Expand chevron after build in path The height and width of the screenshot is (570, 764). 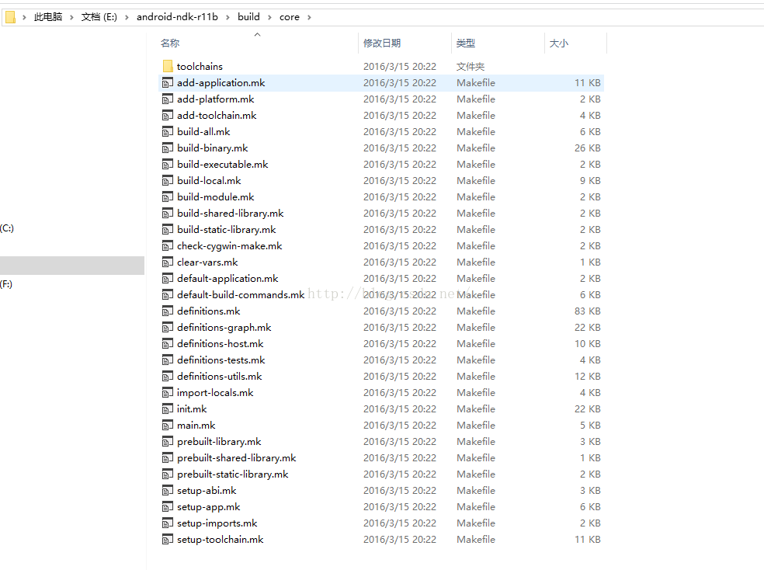coord(269,18)
